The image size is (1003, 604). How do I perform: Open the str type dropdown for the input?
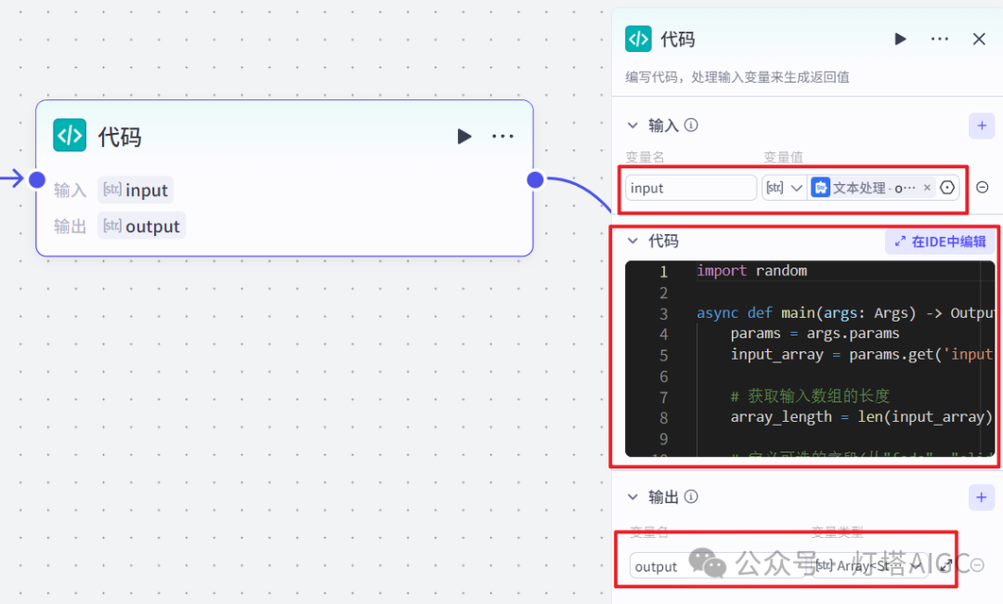[x=784, y=188]
